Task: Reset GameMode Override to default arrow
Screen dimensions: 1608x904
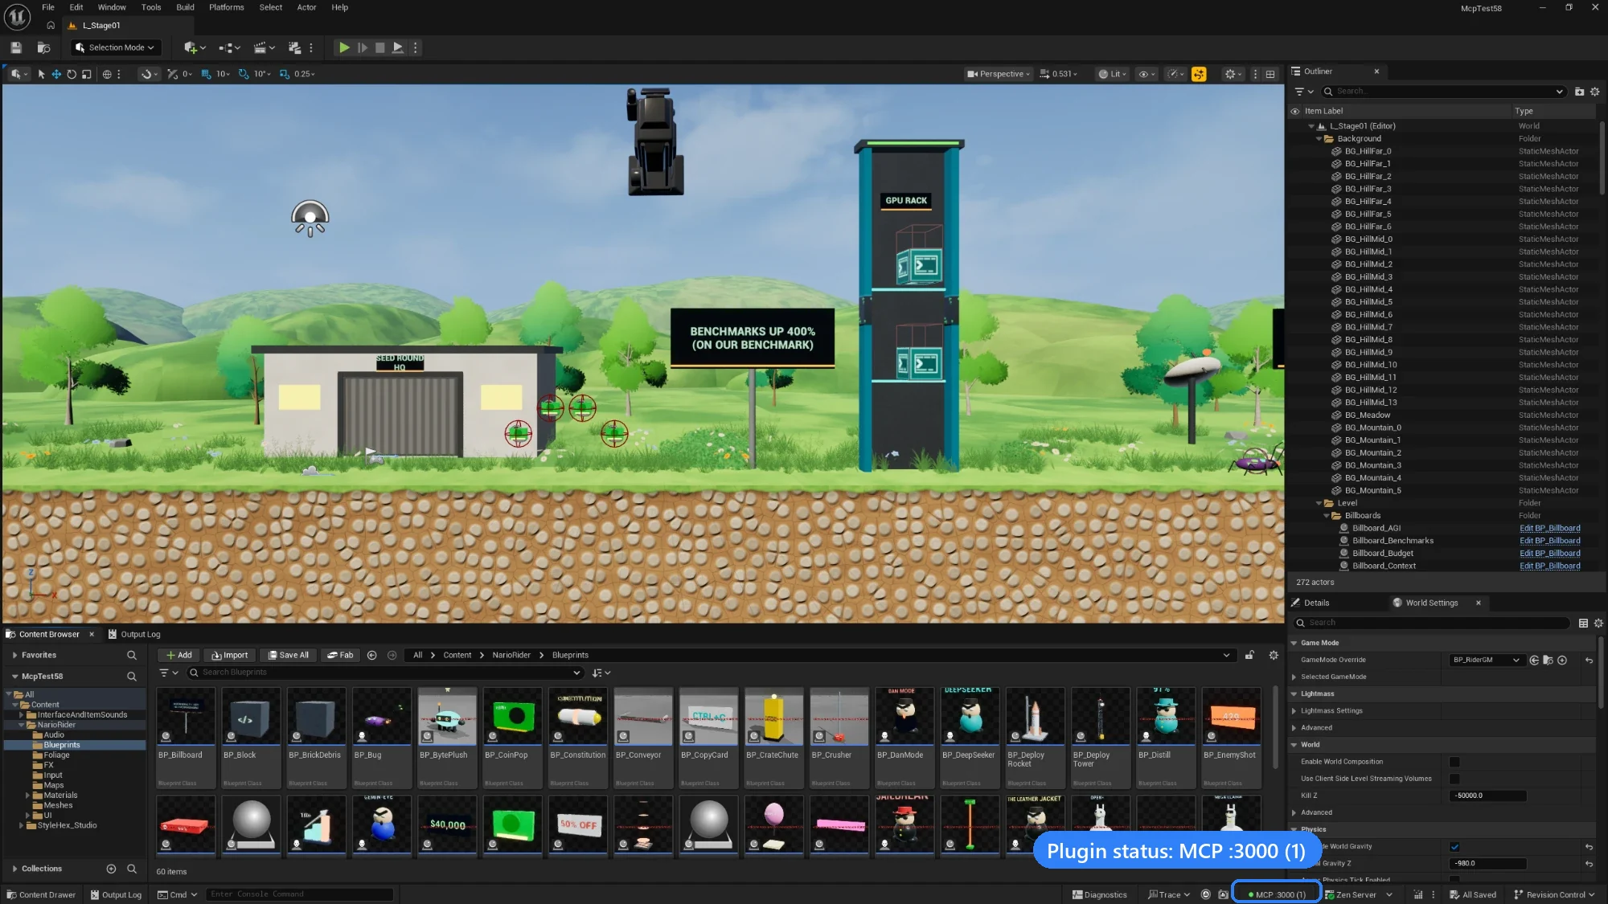Action: (x=1589, y=660)
